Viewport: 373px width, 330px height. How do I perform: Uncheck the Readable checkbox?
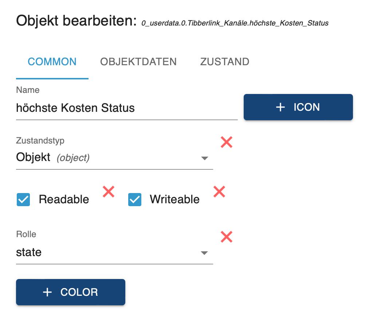coord(23,200)
